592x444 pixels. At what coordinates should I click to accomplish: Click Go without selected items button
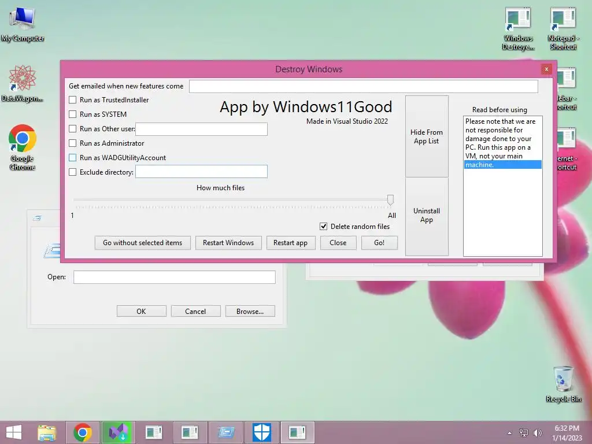pyautogui.click(x=143, y=243)
